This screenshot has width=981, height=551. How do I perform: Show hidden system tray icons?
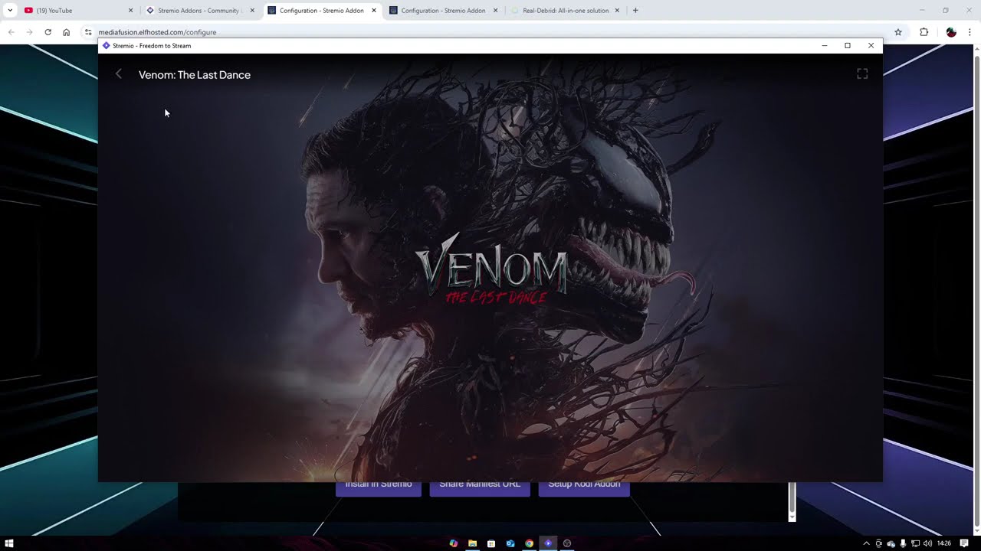tap(867, 543)
